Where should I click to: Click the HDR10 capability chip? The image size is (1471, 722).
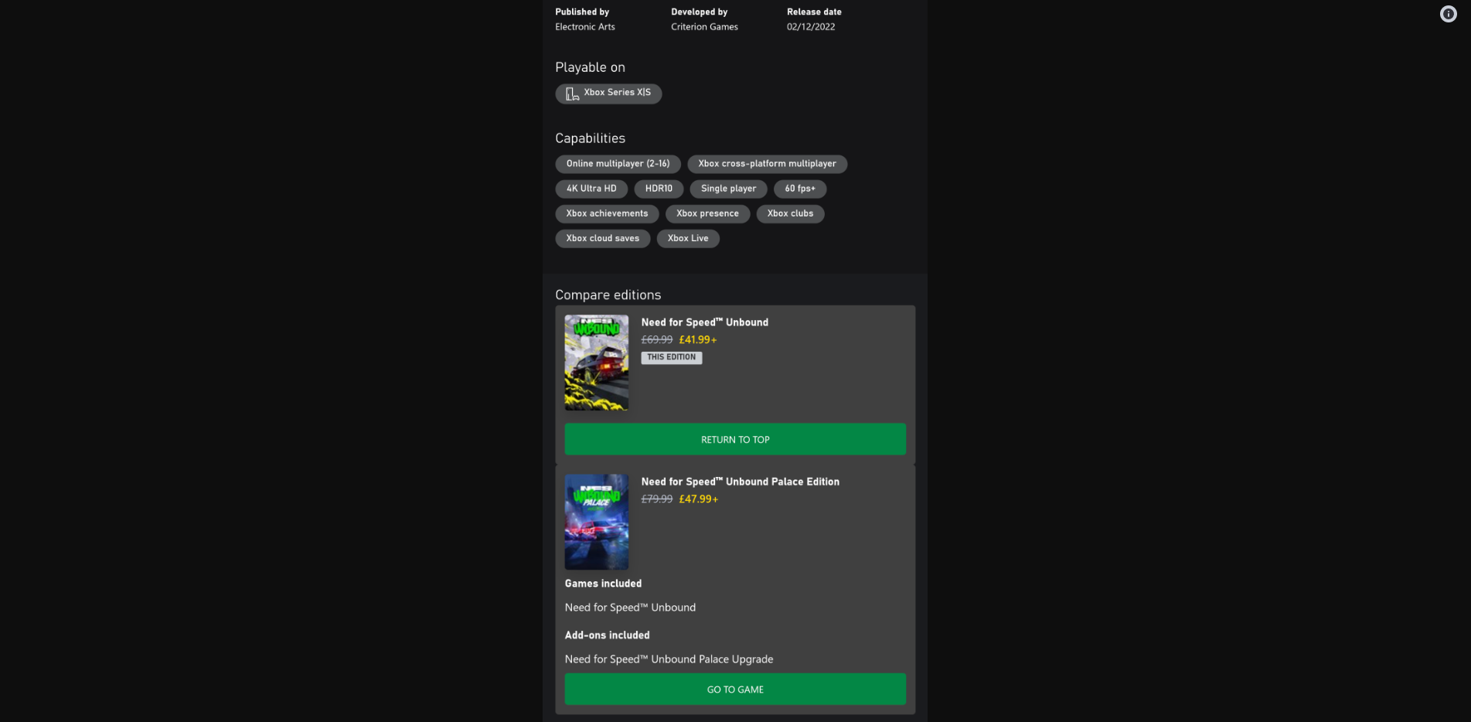point(659,189)
